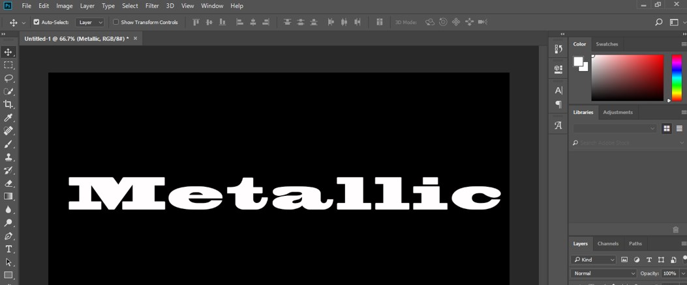Viewport: 687px width, 285px height.
Task: Toggle shape layer filter in Layers panel
Action: pyautogui.click(x=661, y=260)
